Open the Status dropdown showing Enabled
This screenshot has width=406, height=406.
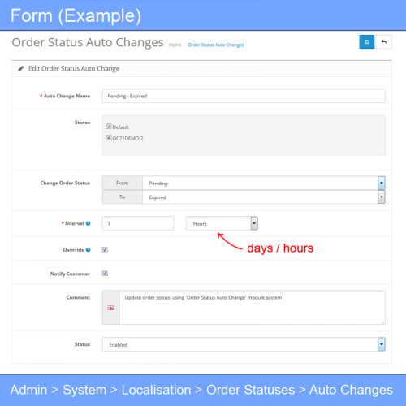pos(244,344)
